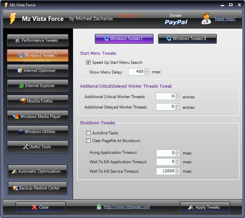Increase Additional Delayed Worker Threads
The height and width of the screenshot is (218, 245).
point(177,105)
